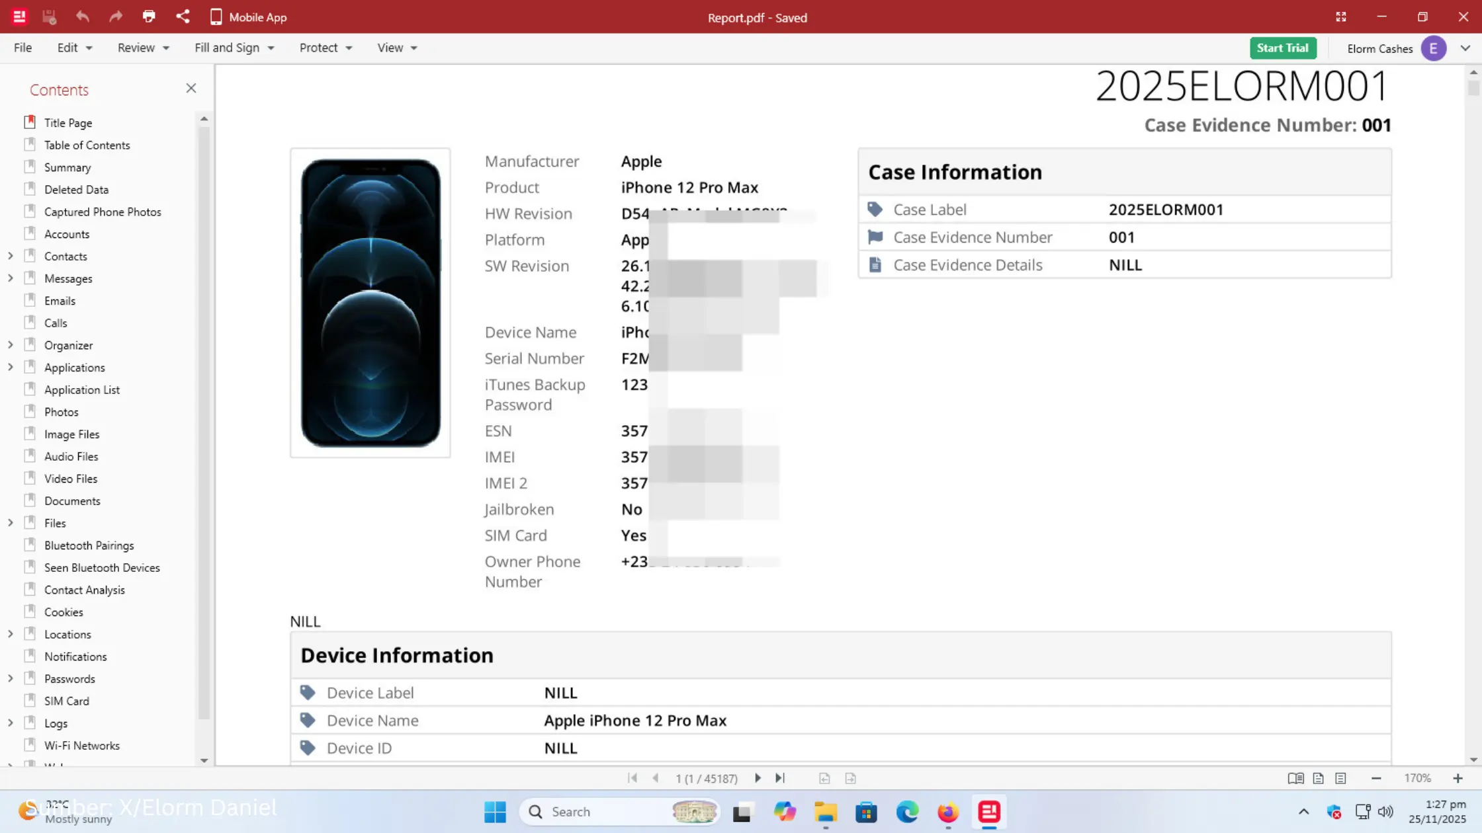Open Mobile App link in title bar
The width and height of the screenshot is (1482, 833).
[x=248, y=17]
